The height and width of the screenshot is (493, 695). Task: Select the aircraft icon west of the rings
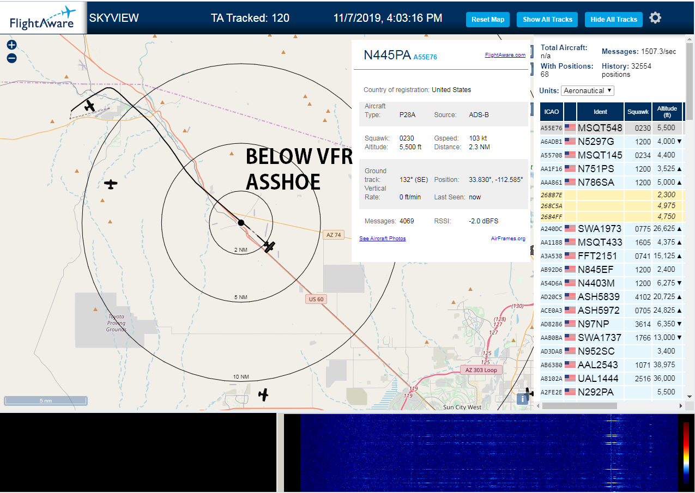[111, 184]
